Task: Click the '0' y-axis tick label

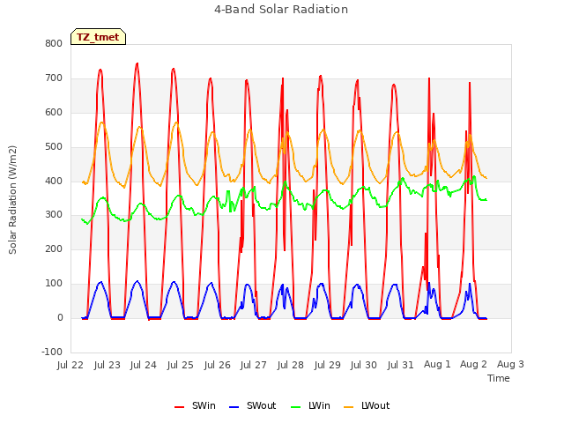Action: coord(60,318)
